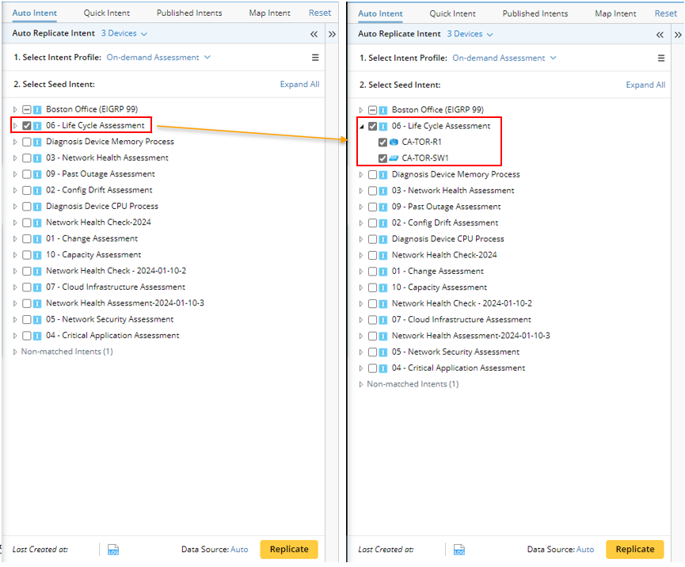Open hamburger menu in the right panel
The image size is (685, 567).
click(661, 58)
